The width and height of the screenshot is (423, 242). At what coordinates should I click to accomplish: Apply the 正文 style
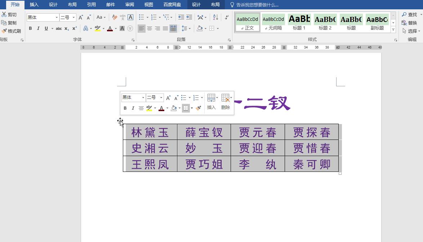tap(247, 22)
